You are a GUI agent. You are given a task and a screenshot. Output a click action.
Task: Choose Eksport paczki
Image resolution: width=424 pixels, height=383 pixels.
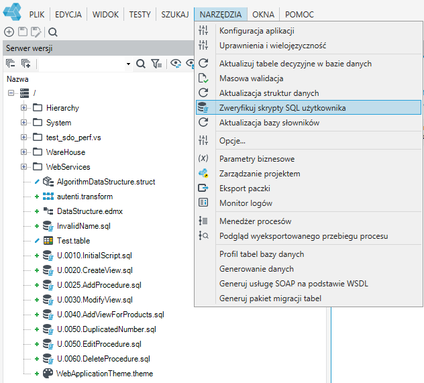click(309, 188)
